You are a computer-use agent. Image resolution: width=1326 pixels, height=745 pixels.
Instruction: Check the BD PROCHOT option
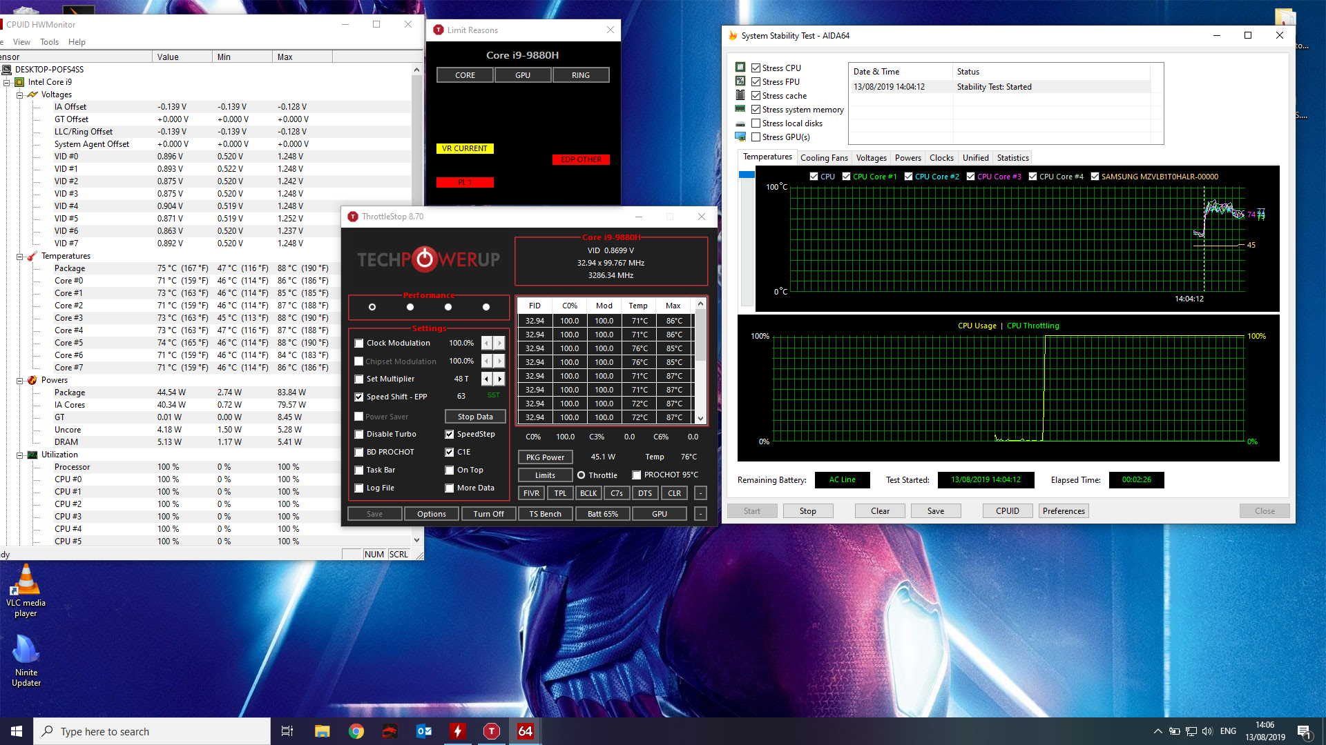point(359,452)
